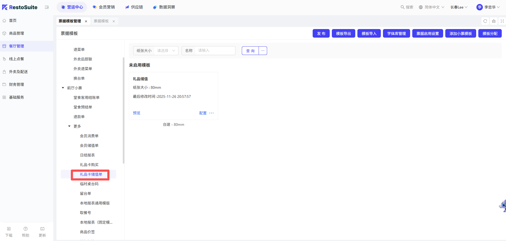
Task: Close the 票据模板管理 tab
Action: tap(86, 21)
